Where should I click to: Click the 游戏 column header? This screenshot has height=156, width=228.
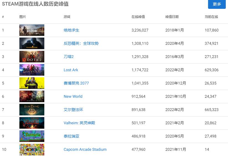coord(67,17)
